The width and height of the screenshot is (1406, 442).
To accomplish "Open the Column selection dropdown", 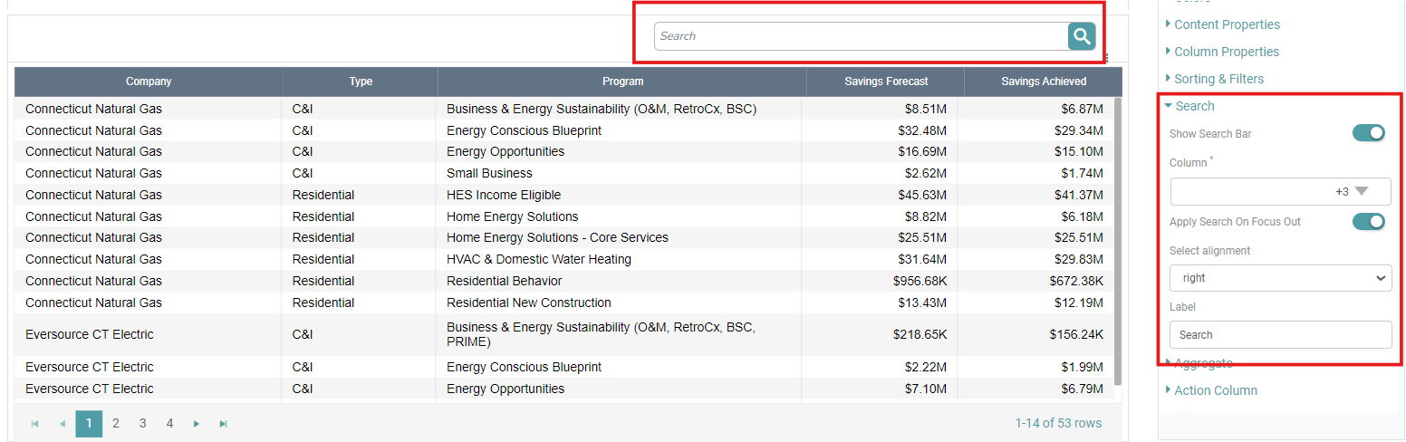I will [1360, 192].
